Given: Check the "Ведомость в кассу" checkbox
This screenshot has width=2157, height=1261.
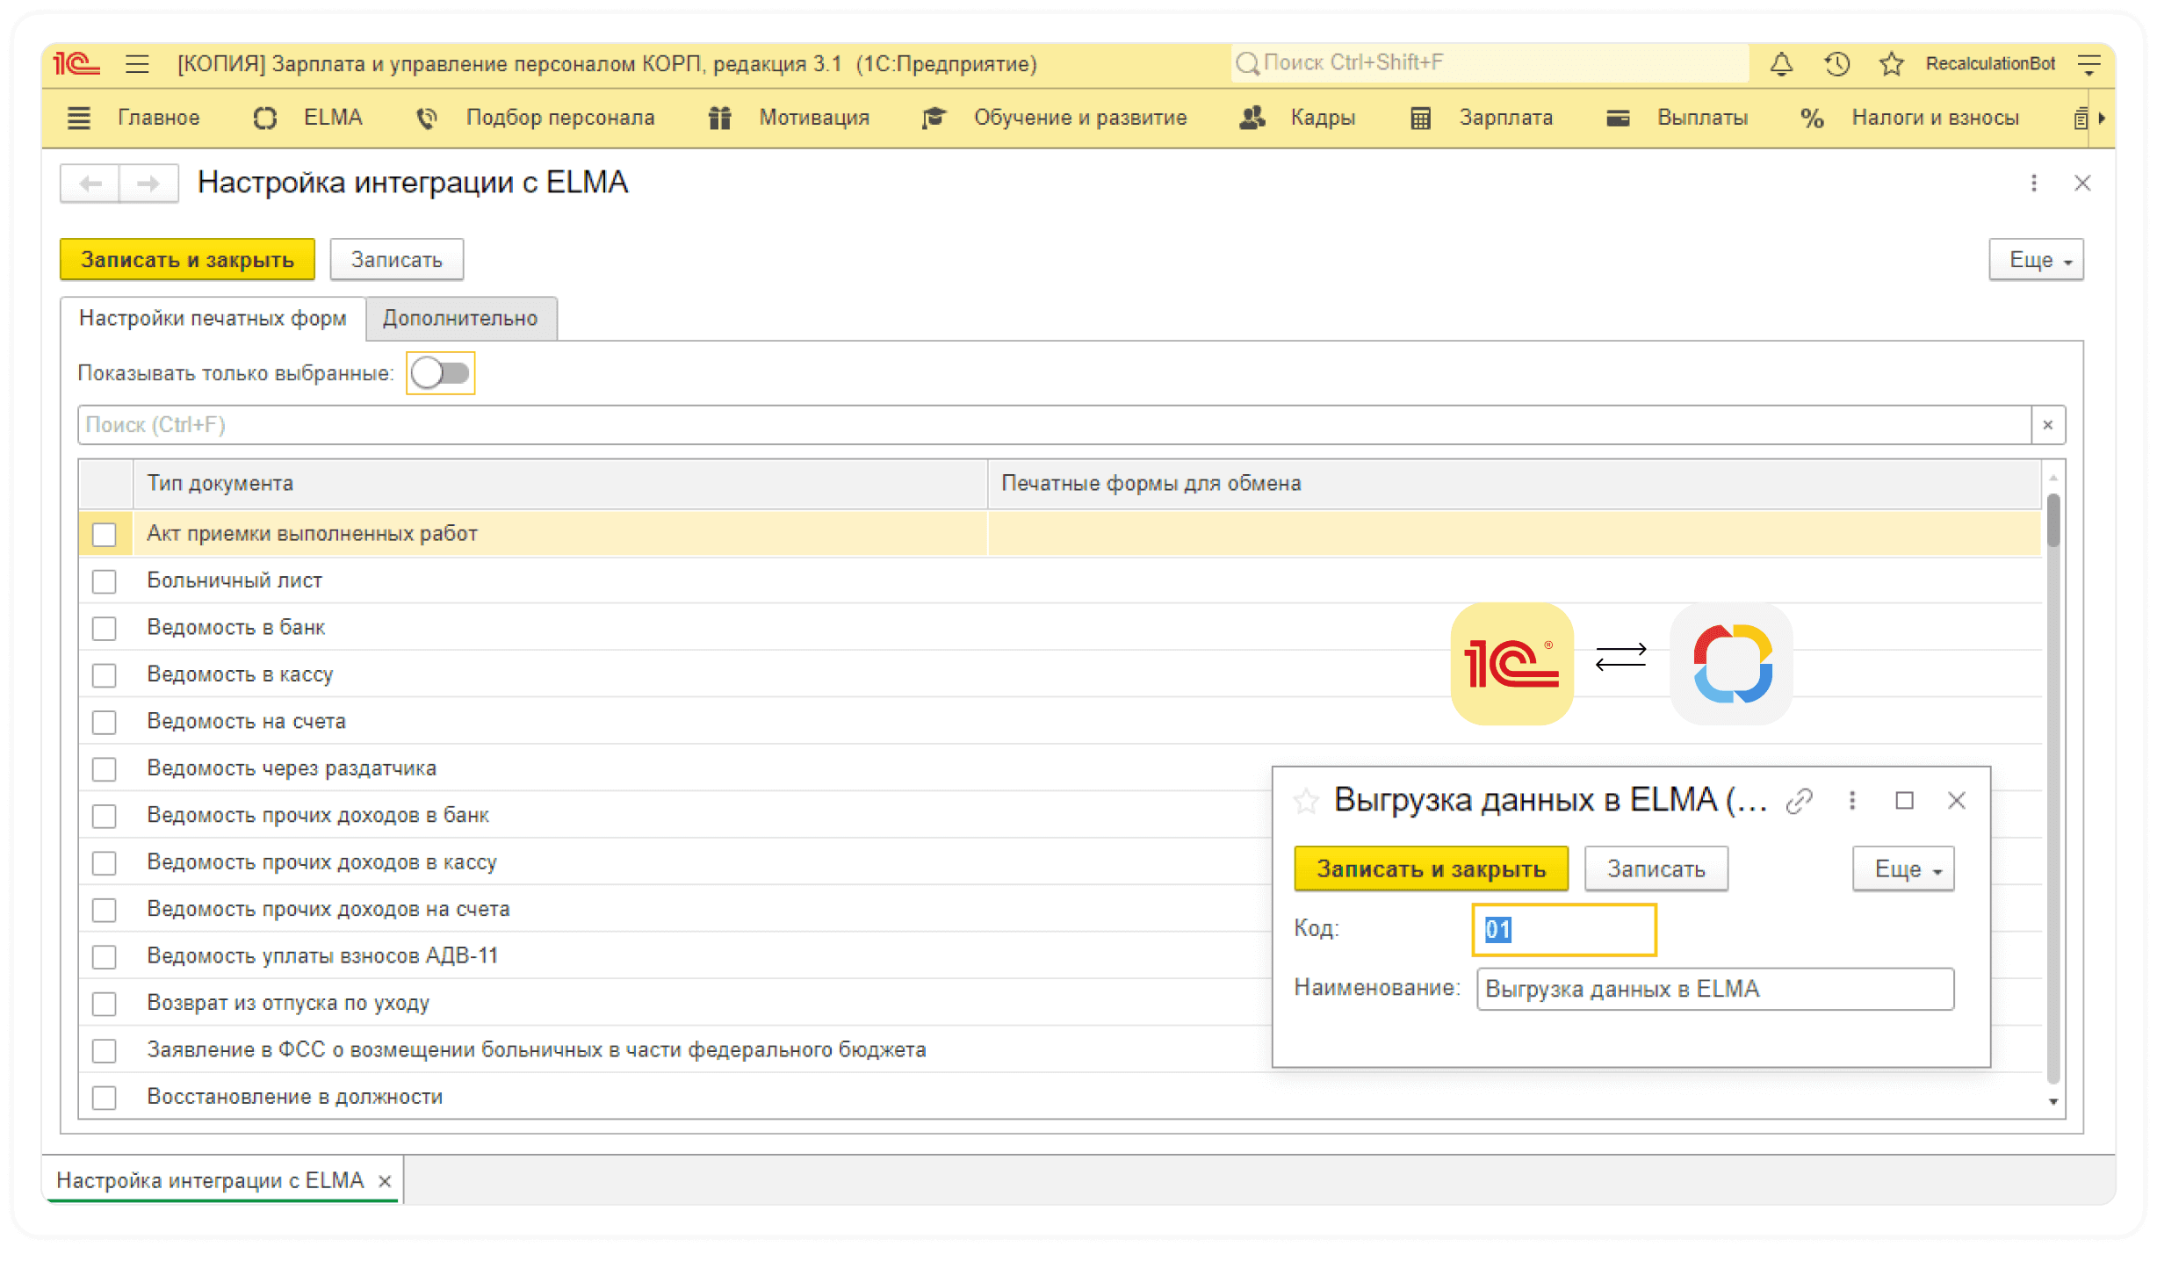Looking at the screenshot, I should (105, 675).
